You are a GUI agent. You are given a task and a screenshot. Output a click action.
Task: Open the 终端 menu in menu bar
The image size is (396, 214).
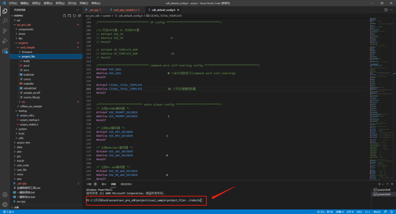click(x=84, y=3)
